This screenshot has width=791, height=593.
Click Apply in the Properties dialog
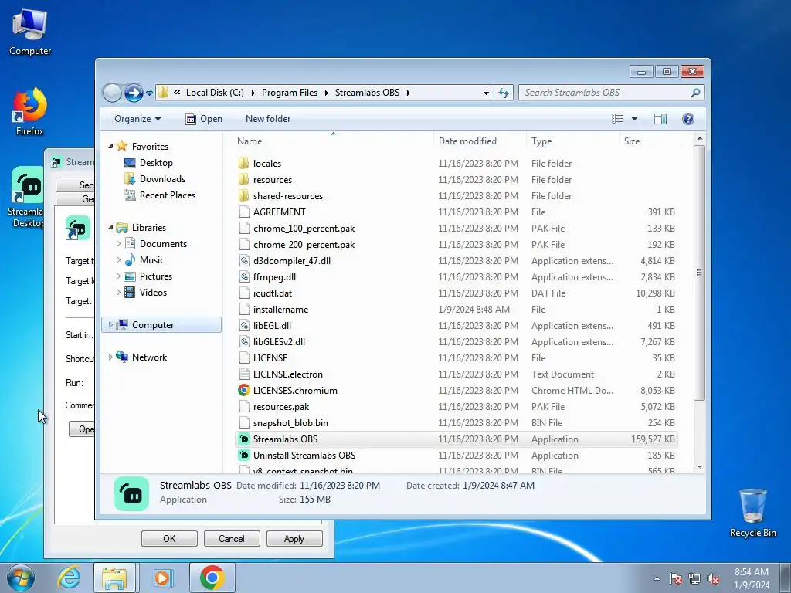[x=294, y=538]
